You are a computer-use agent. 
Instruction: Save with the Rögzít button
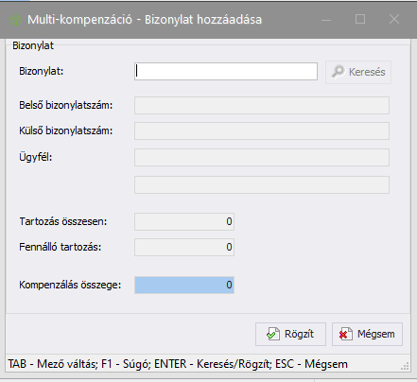pyautogui.click(x=290, y=334)
